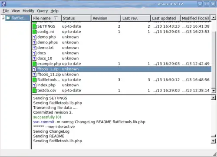Click the green icon beside testdb.csv
Viewport: 217px width, 157px height.
34,91
